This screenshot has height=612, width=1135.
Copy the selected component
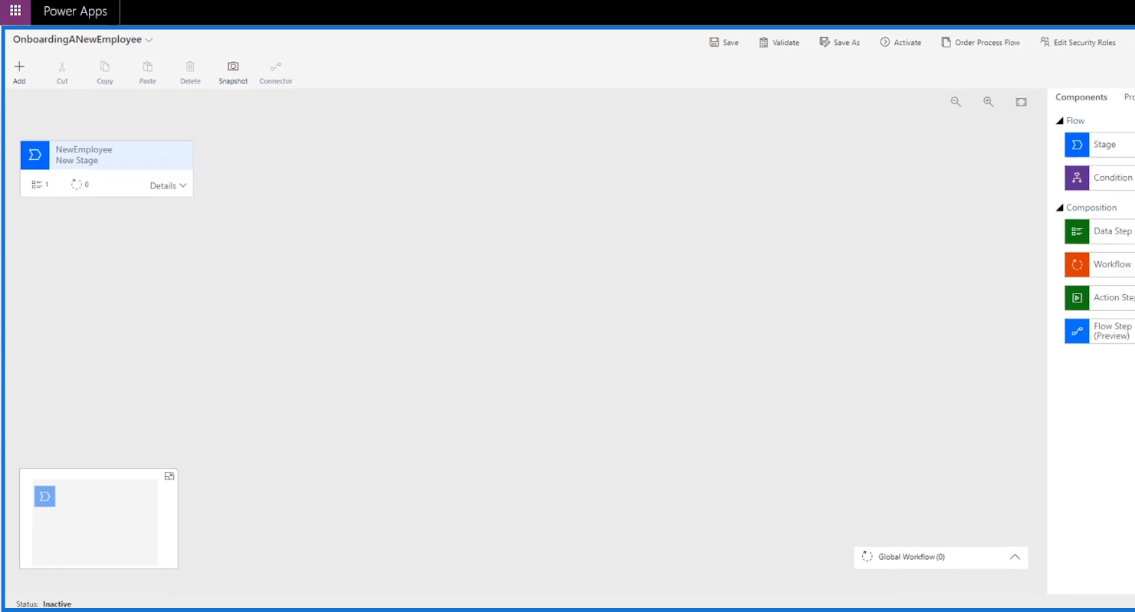pos(105,73)
